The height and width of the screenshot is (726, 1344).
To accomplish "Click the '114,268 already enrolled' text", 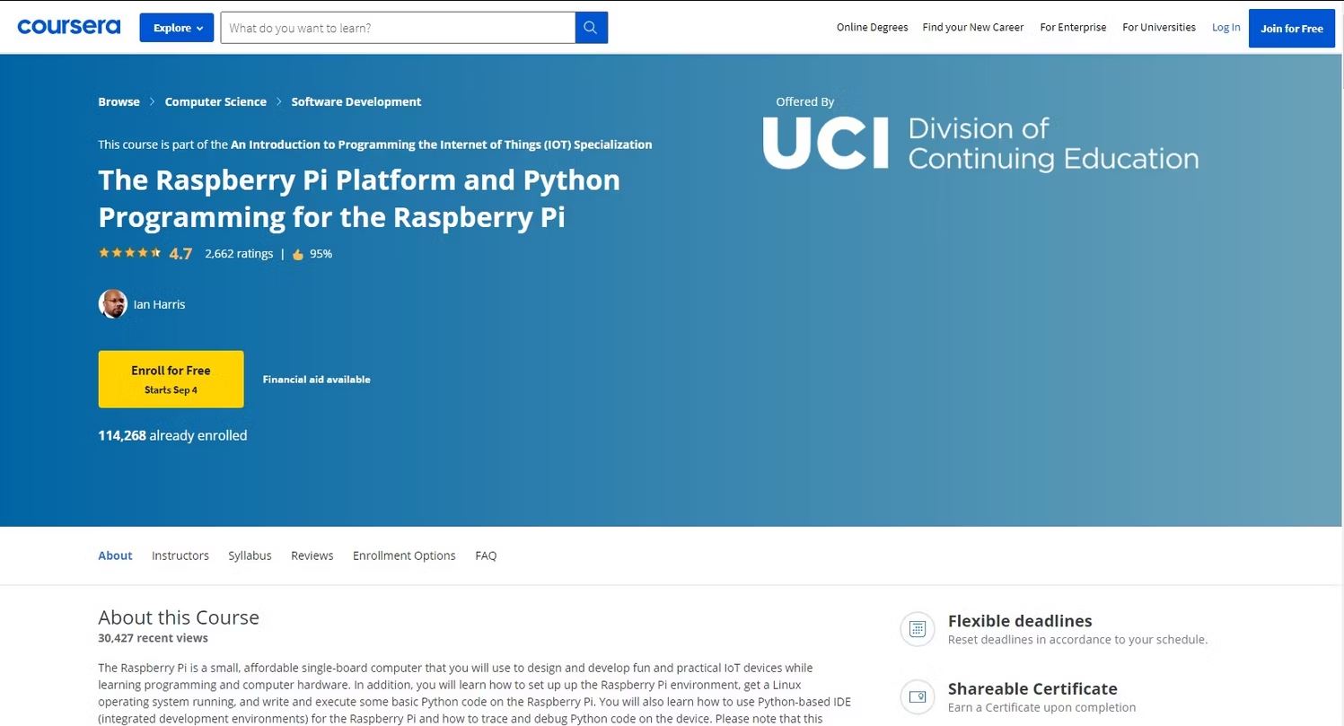I will pos(172,435).
